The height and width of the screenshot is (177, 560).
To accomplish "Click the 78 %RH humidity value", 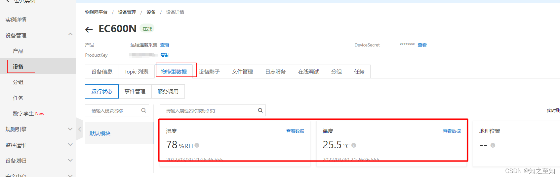I will 180,145.
